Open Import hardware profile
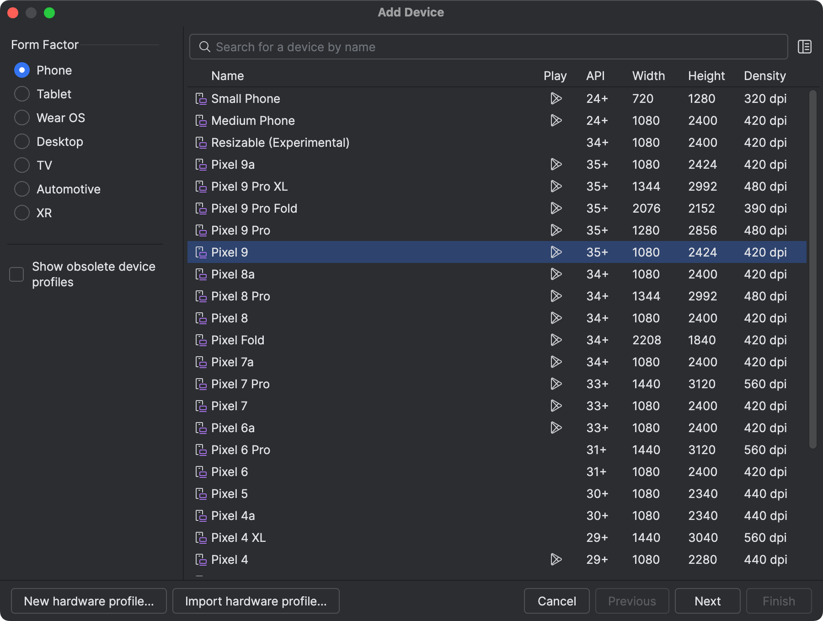 point(256,601)
